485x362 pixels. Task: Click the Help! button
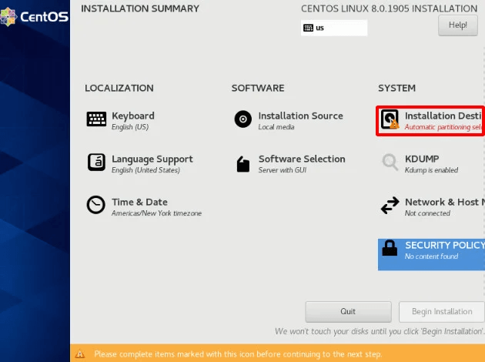458,25
